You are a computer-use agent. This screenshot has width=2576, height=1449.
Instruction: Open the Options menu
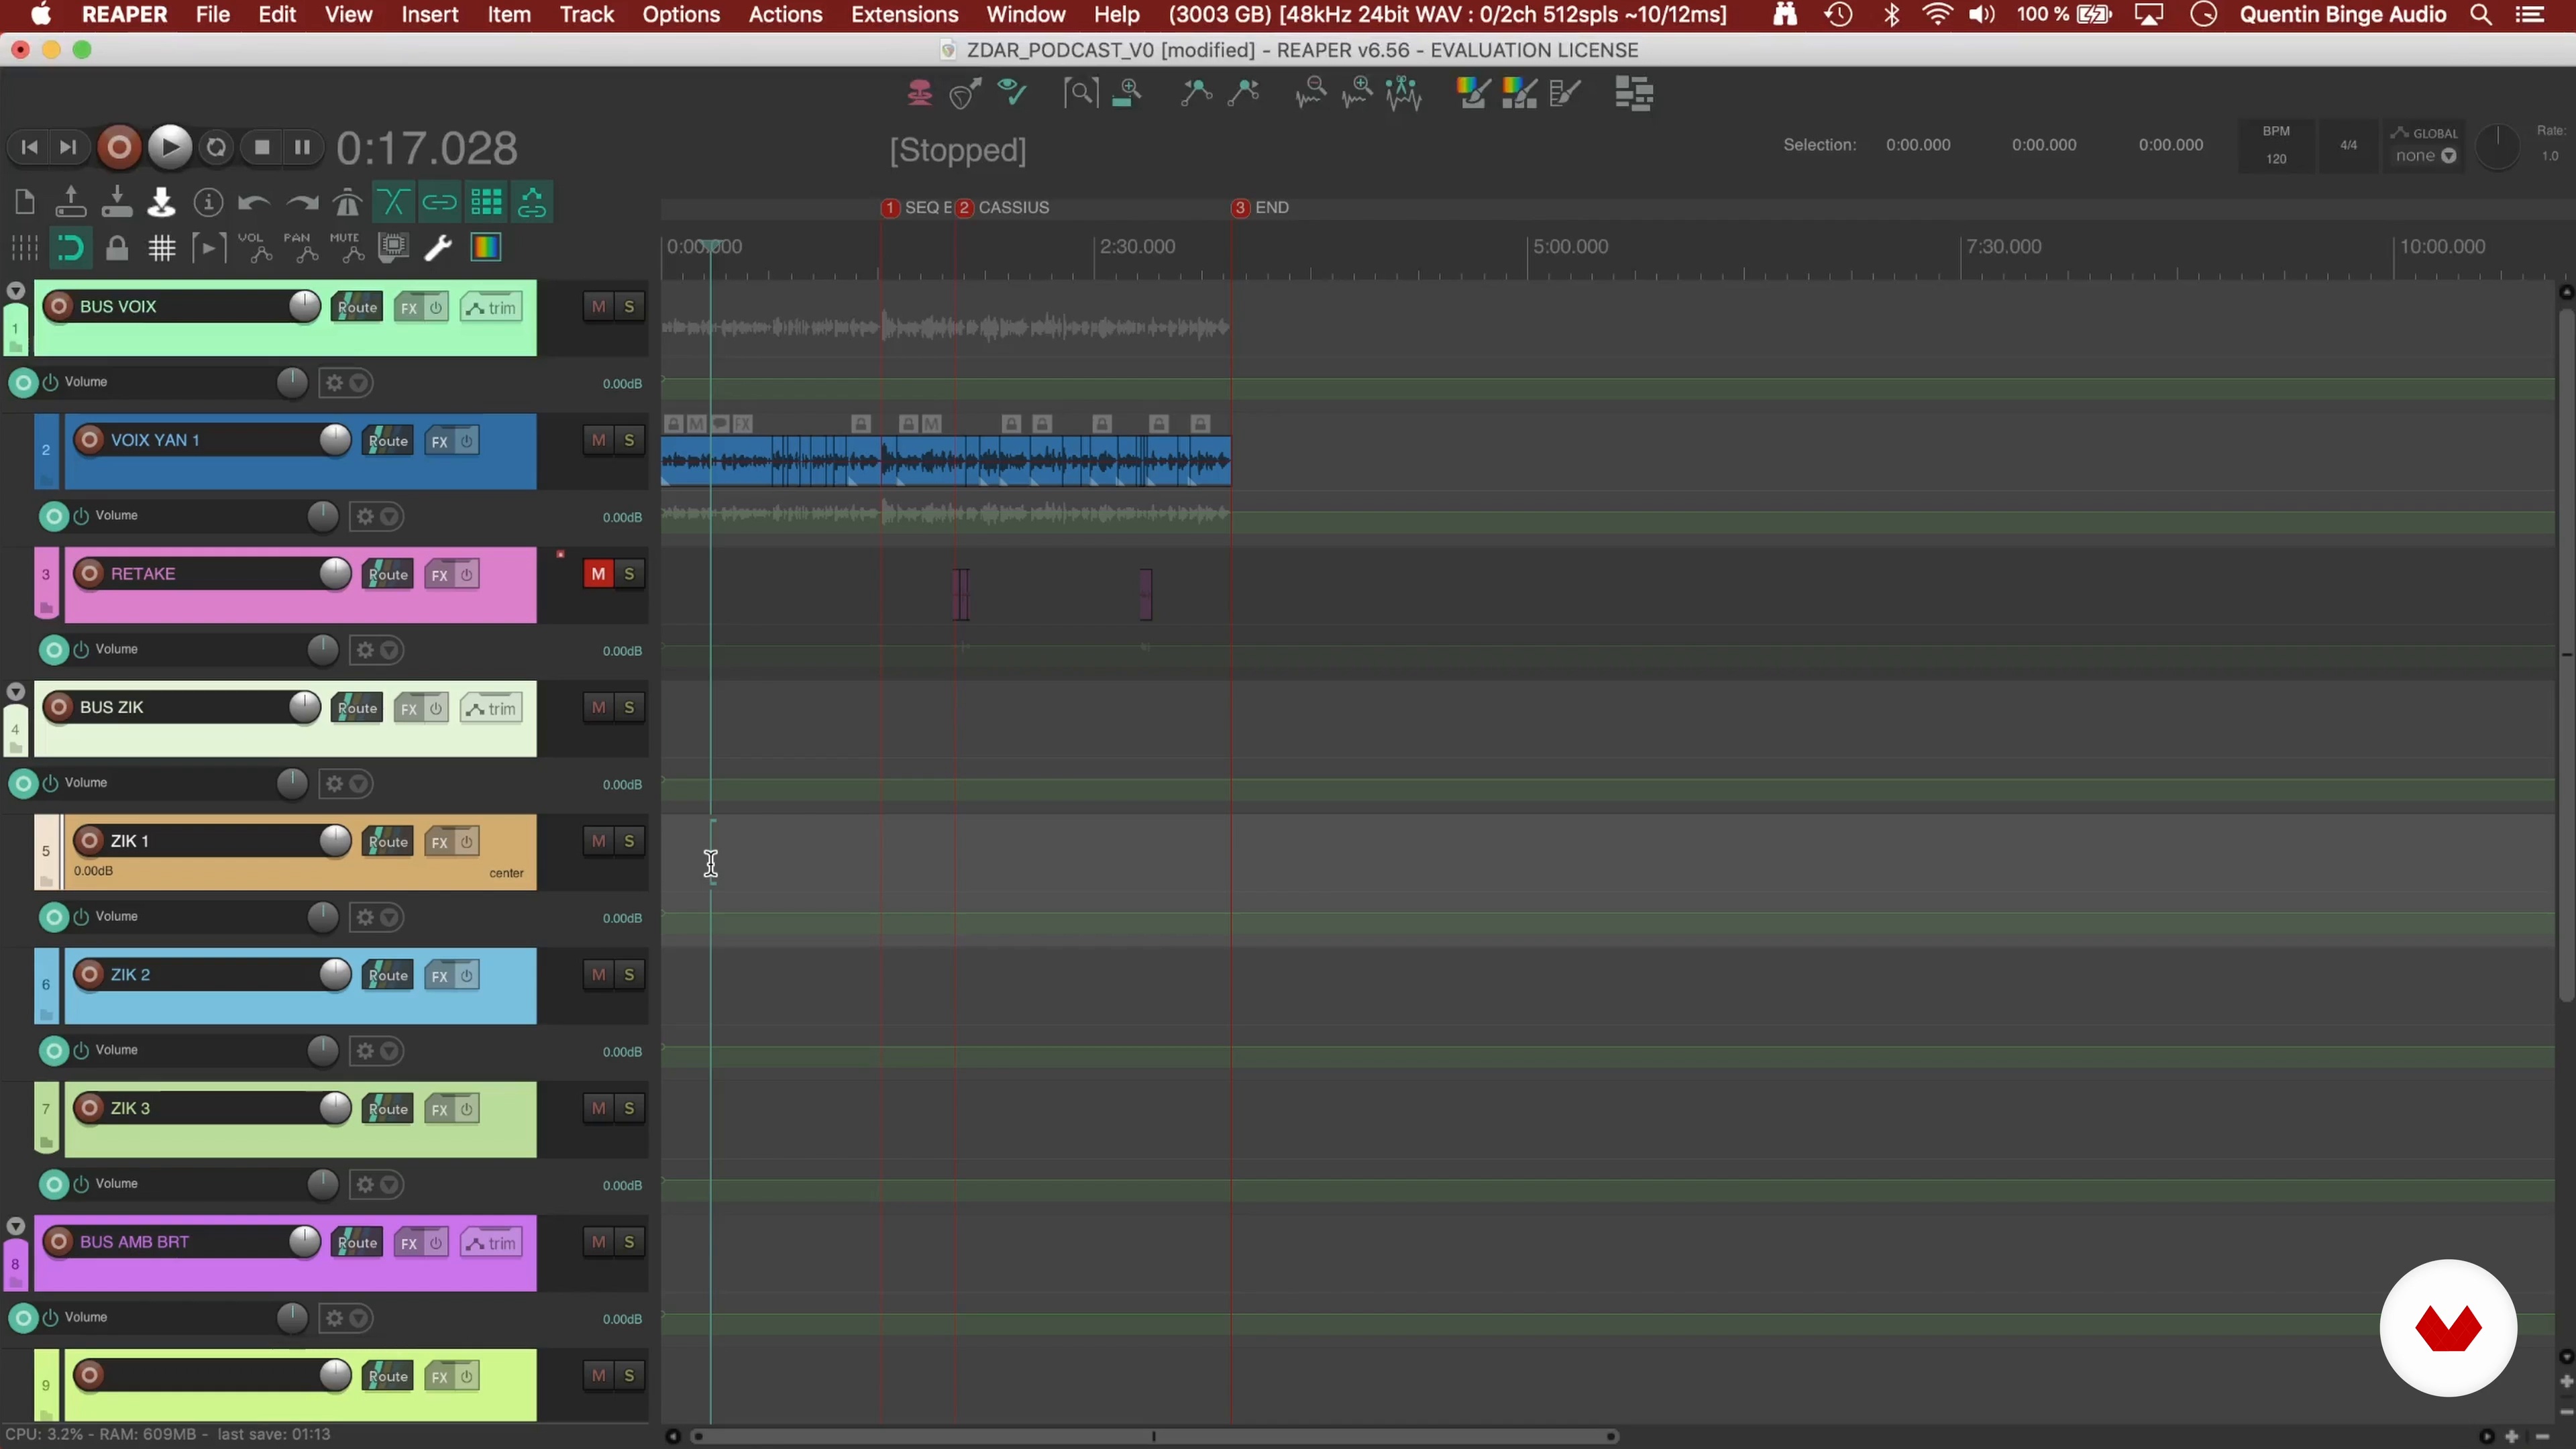pos(681,15)
